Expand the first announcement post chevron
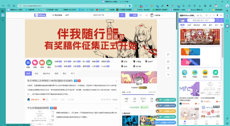 (x=116, y=81)
